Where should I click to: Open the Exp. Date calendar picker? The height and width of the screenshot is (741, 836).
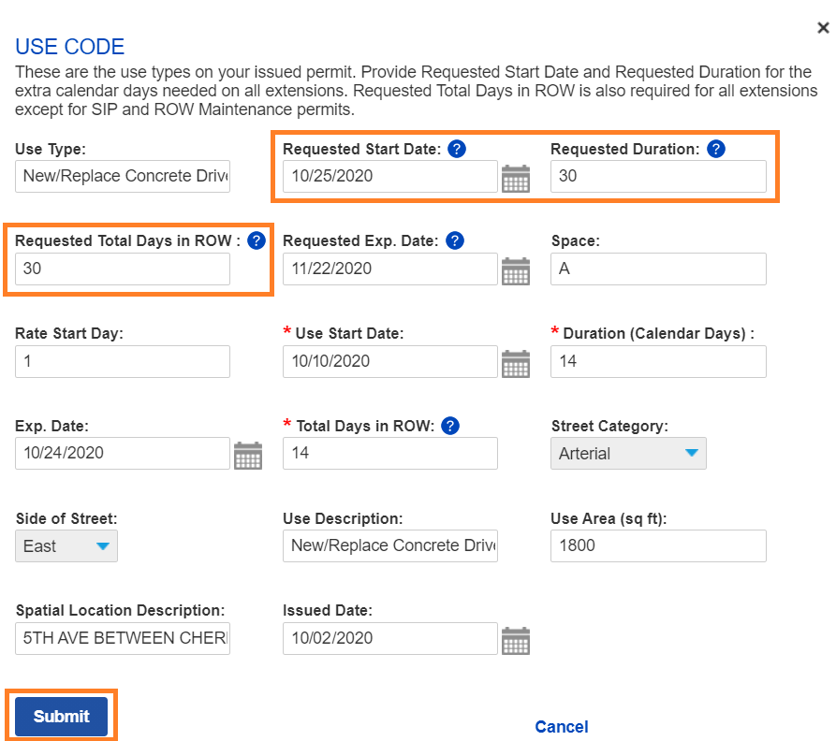click(247, 455)
